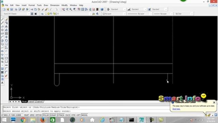Open the QuickCalc calculator icon
Viewport: 218px width, 123px height.
click(x=97, y=9)
